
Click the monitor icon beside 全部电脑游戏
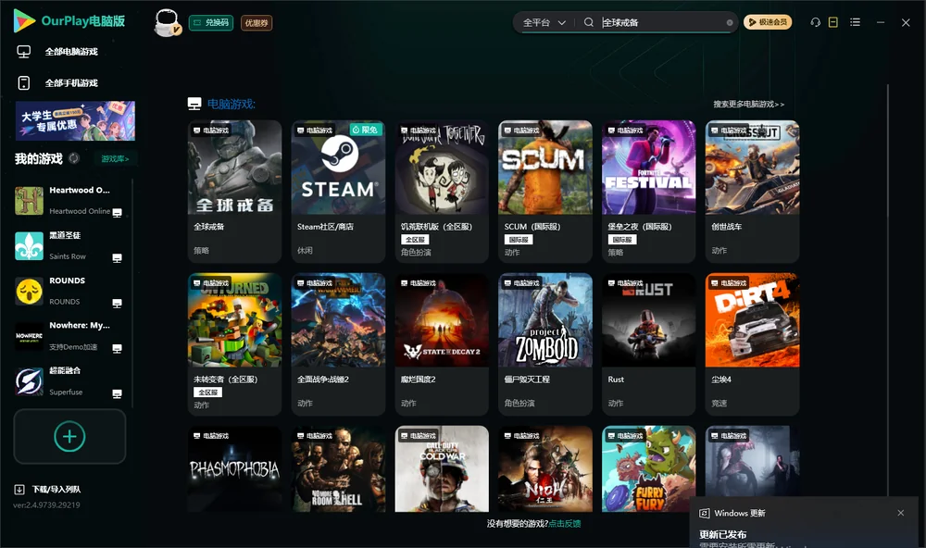(24, 52)
